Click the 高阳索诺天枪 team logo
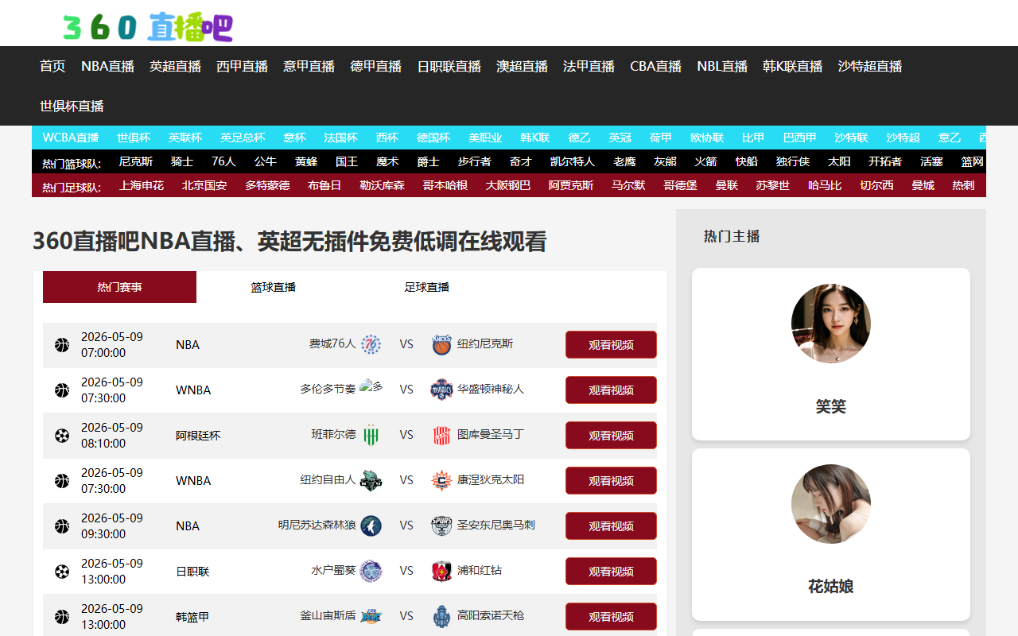 coord(441,616)
